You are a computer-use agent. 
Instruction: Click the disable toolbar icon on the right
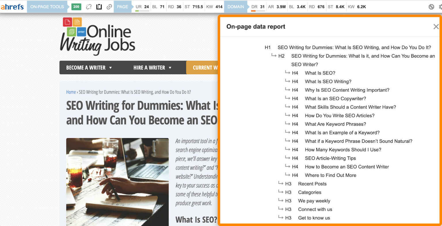tap(431, 6)
